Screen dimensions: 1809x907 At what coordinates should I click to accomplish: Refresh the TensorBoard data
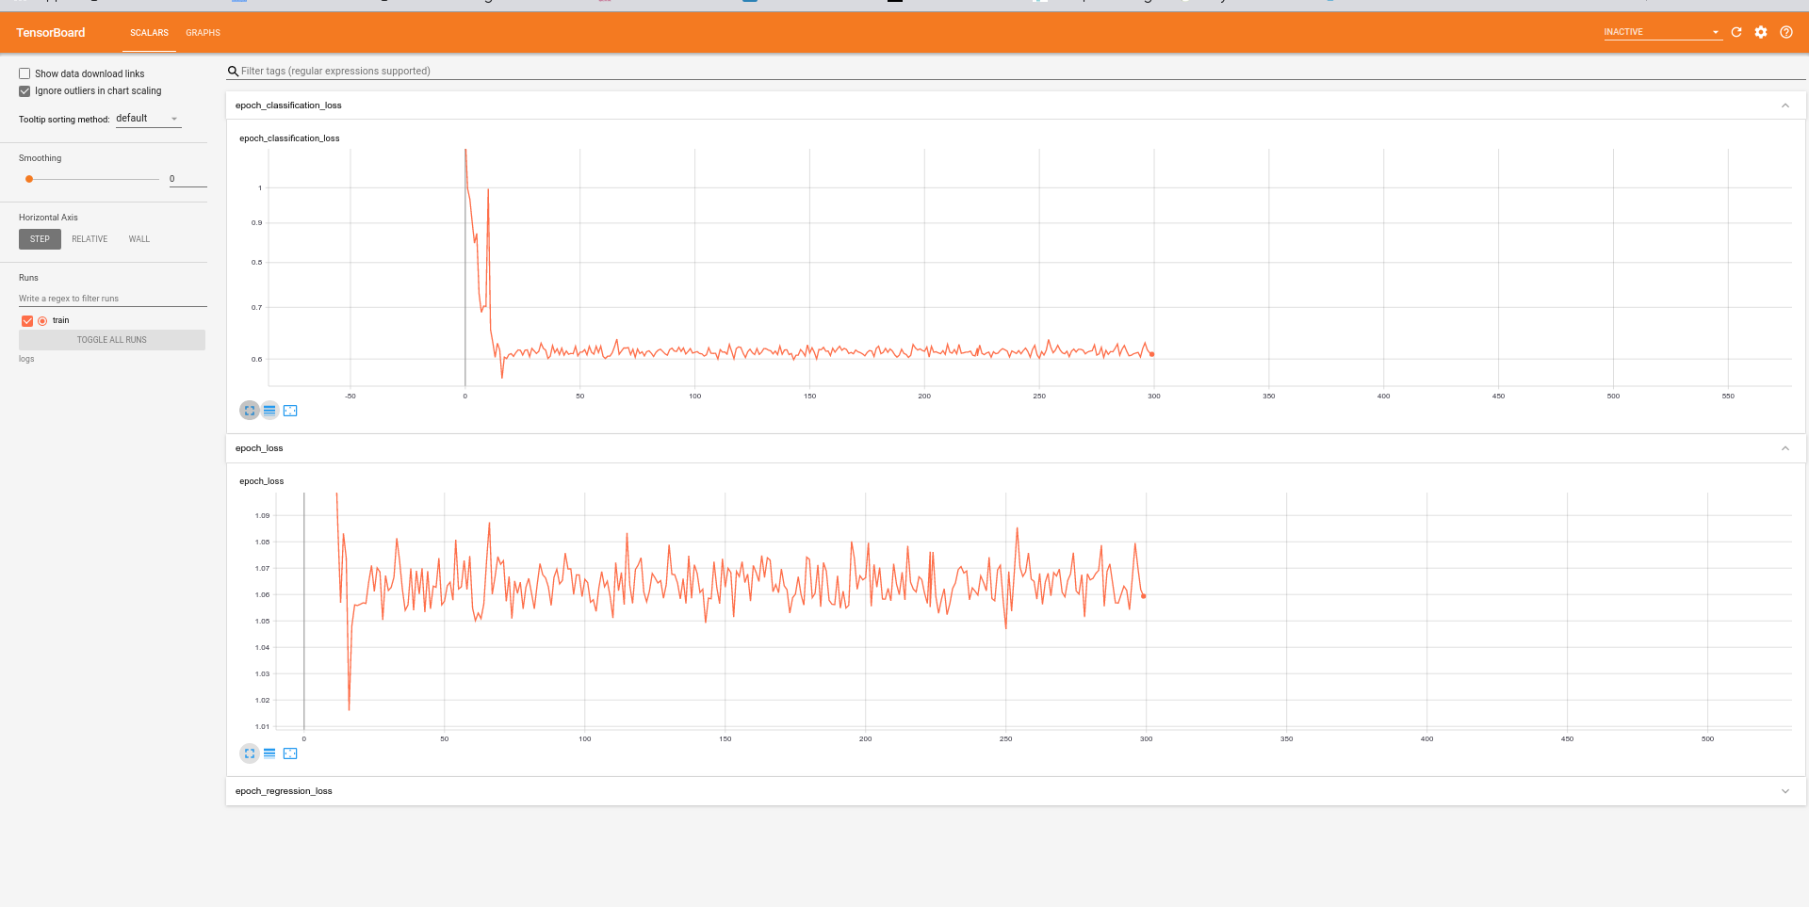point(1736,32)
